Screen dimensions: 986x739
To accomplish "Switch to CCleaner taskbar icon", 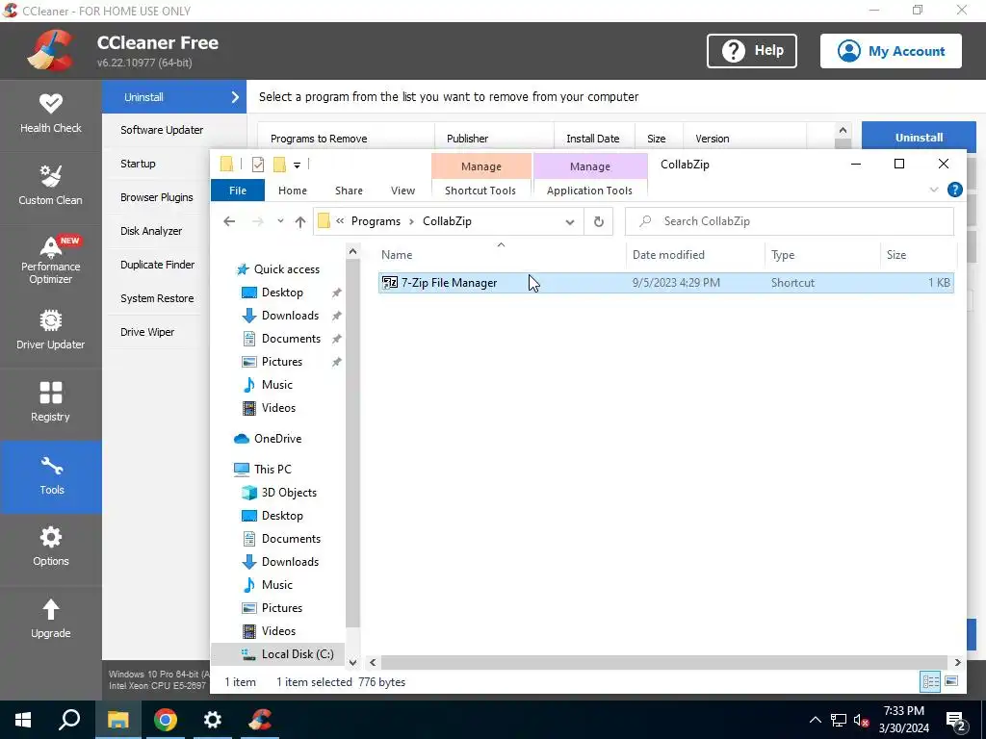I will [260, 720].
